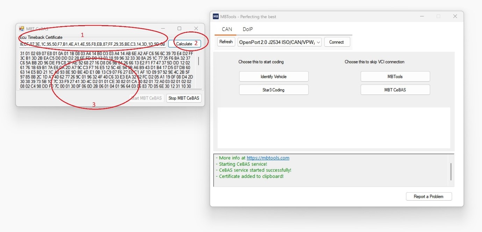482x232 pixels.
Task: Click the MBTools skip-VCI button
Action: pyautogui.click(x=395, y=76)
